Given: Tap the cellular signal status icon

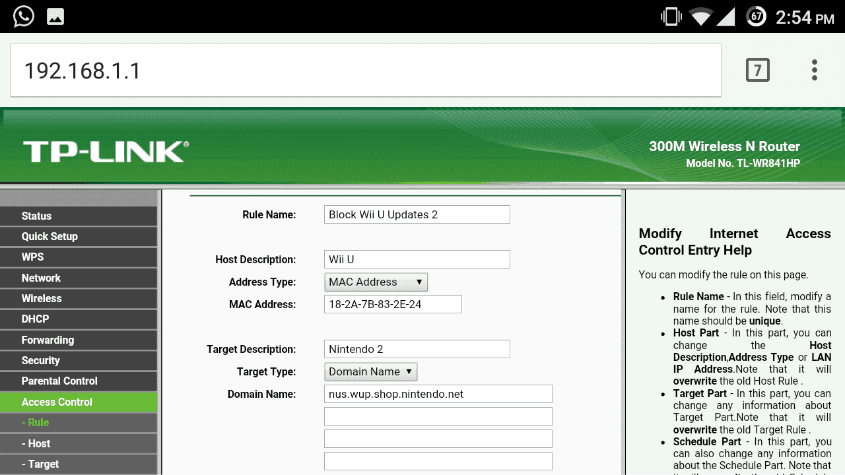Looking at the screenshot, I should click(726, 17).
